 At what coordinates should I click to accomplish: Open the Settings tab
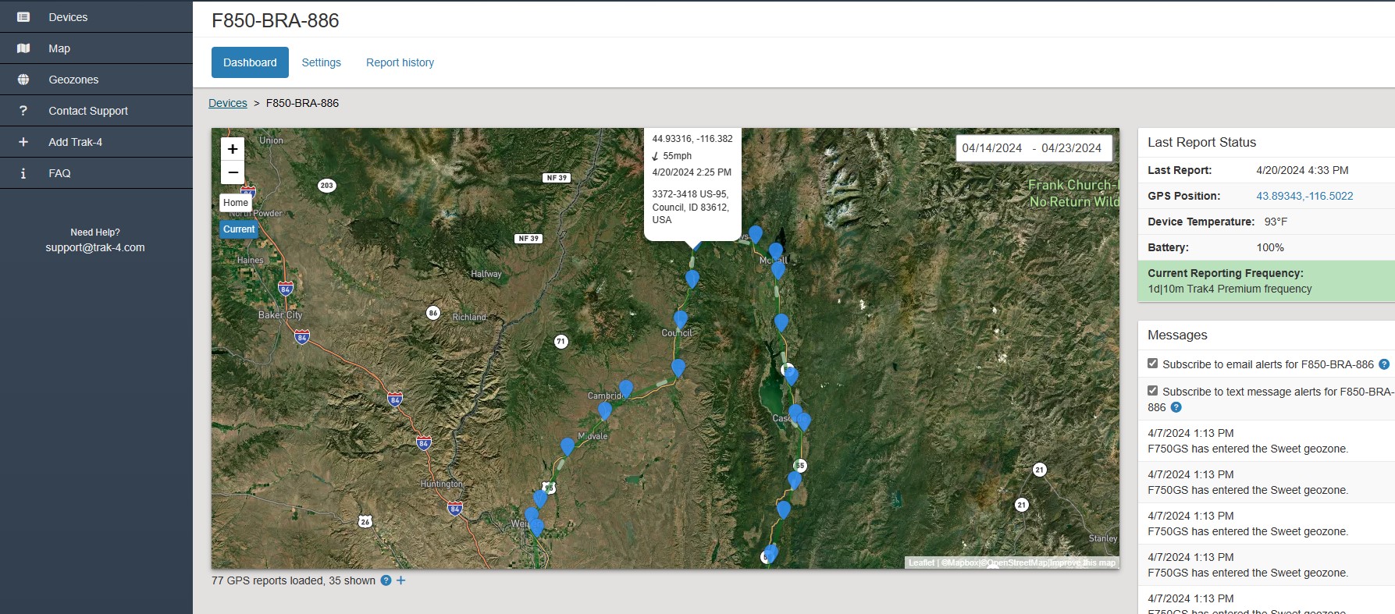(x=322, y=62)
